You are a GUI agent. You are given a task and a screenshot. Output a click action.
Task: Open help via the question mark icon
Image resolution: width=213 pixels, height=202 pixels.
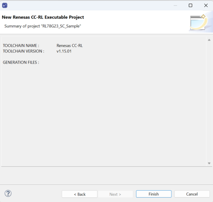tap(8, 193)
